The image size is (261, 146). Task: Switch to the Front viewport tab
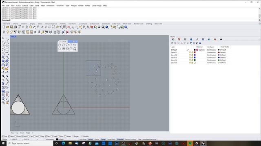(x=22, y=133)
